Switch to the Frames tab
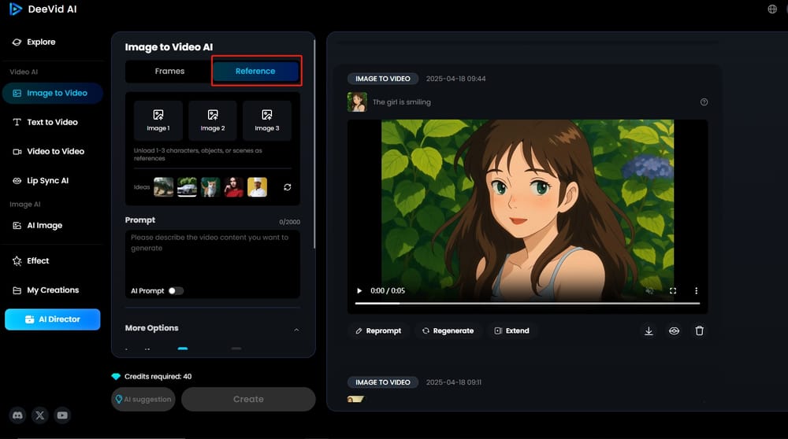788x439 pixels. pos(169,71)
